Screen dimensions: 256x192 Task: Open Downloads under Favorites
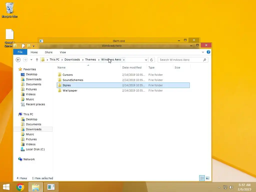click(34, 79)
